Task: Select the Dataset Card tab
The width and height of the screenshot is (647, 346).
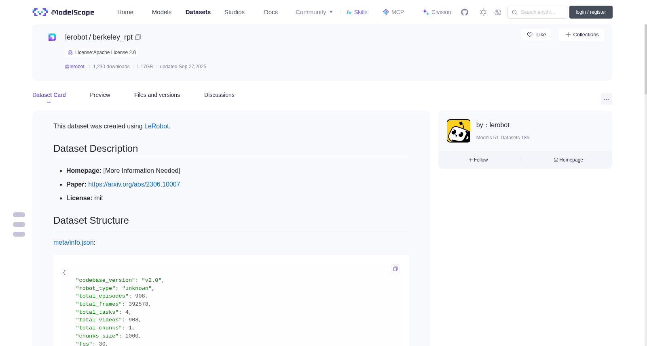Action: (49, 95)
